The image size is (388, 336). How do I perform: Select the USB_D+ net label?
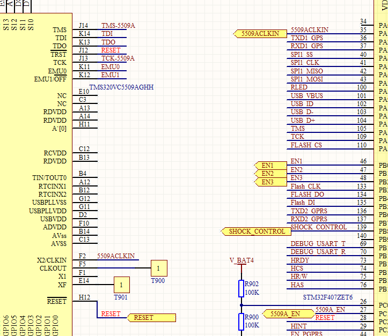click(x=303, y=121)
